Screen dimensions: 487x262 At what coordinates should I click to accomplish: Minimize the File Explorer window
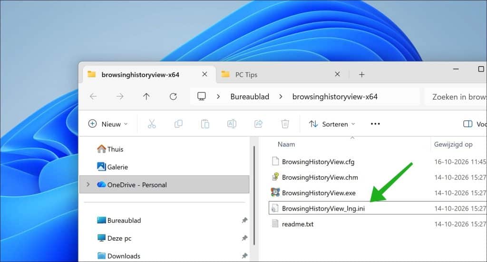tap(456, 69)
